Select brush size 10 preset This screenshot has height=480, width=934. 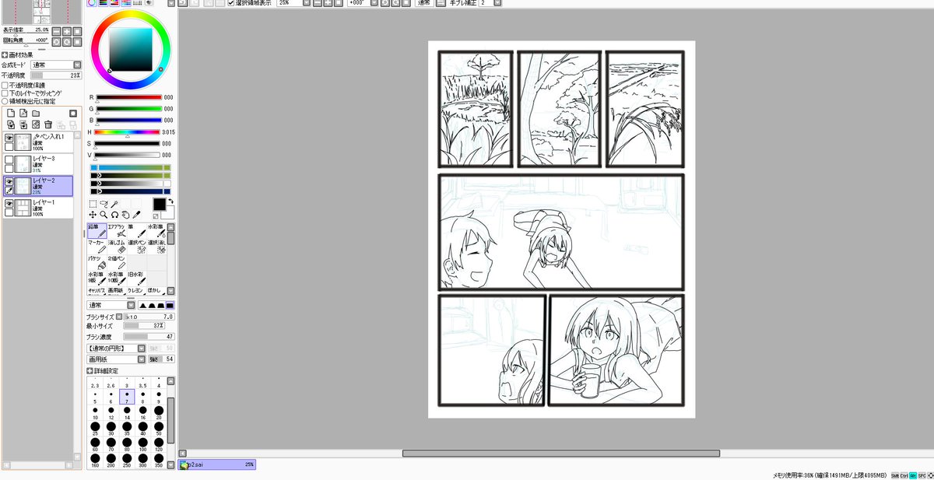point(95,413)
